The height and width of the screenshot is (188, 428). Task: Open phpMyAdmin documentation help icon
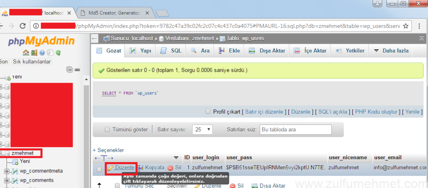pyautogui.click(x=42, y=53)
